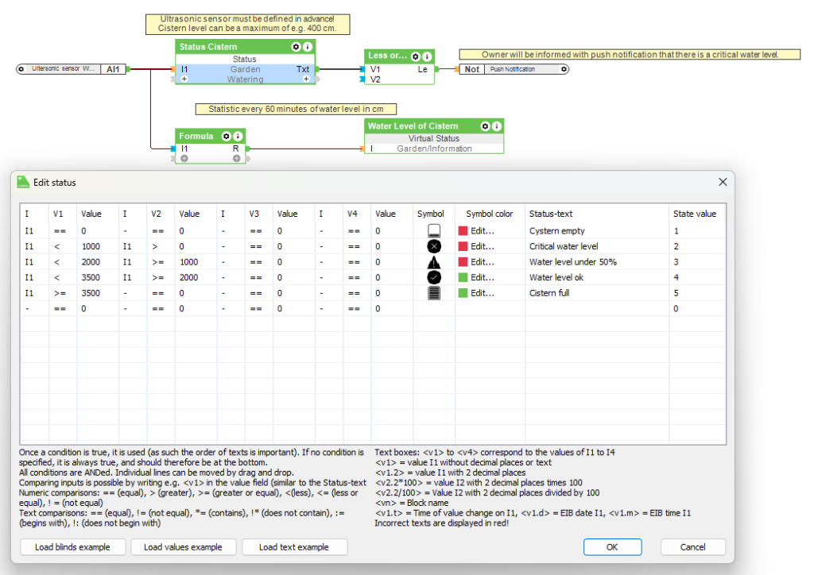Edit green symbol color for Cistern full
Image resolution: width=814 pixels, height=575 pixels.
476,293
